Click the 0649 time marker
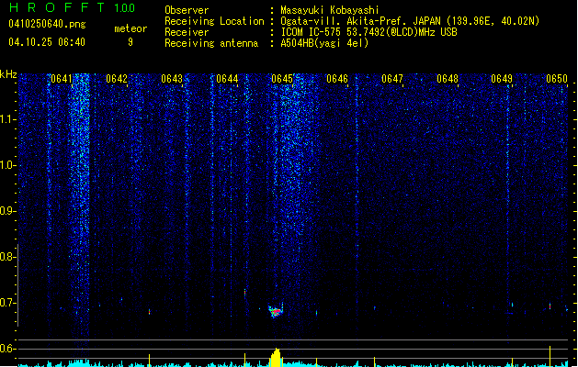Viewport: 578px width, 367px height. click(x=502, y=79)
